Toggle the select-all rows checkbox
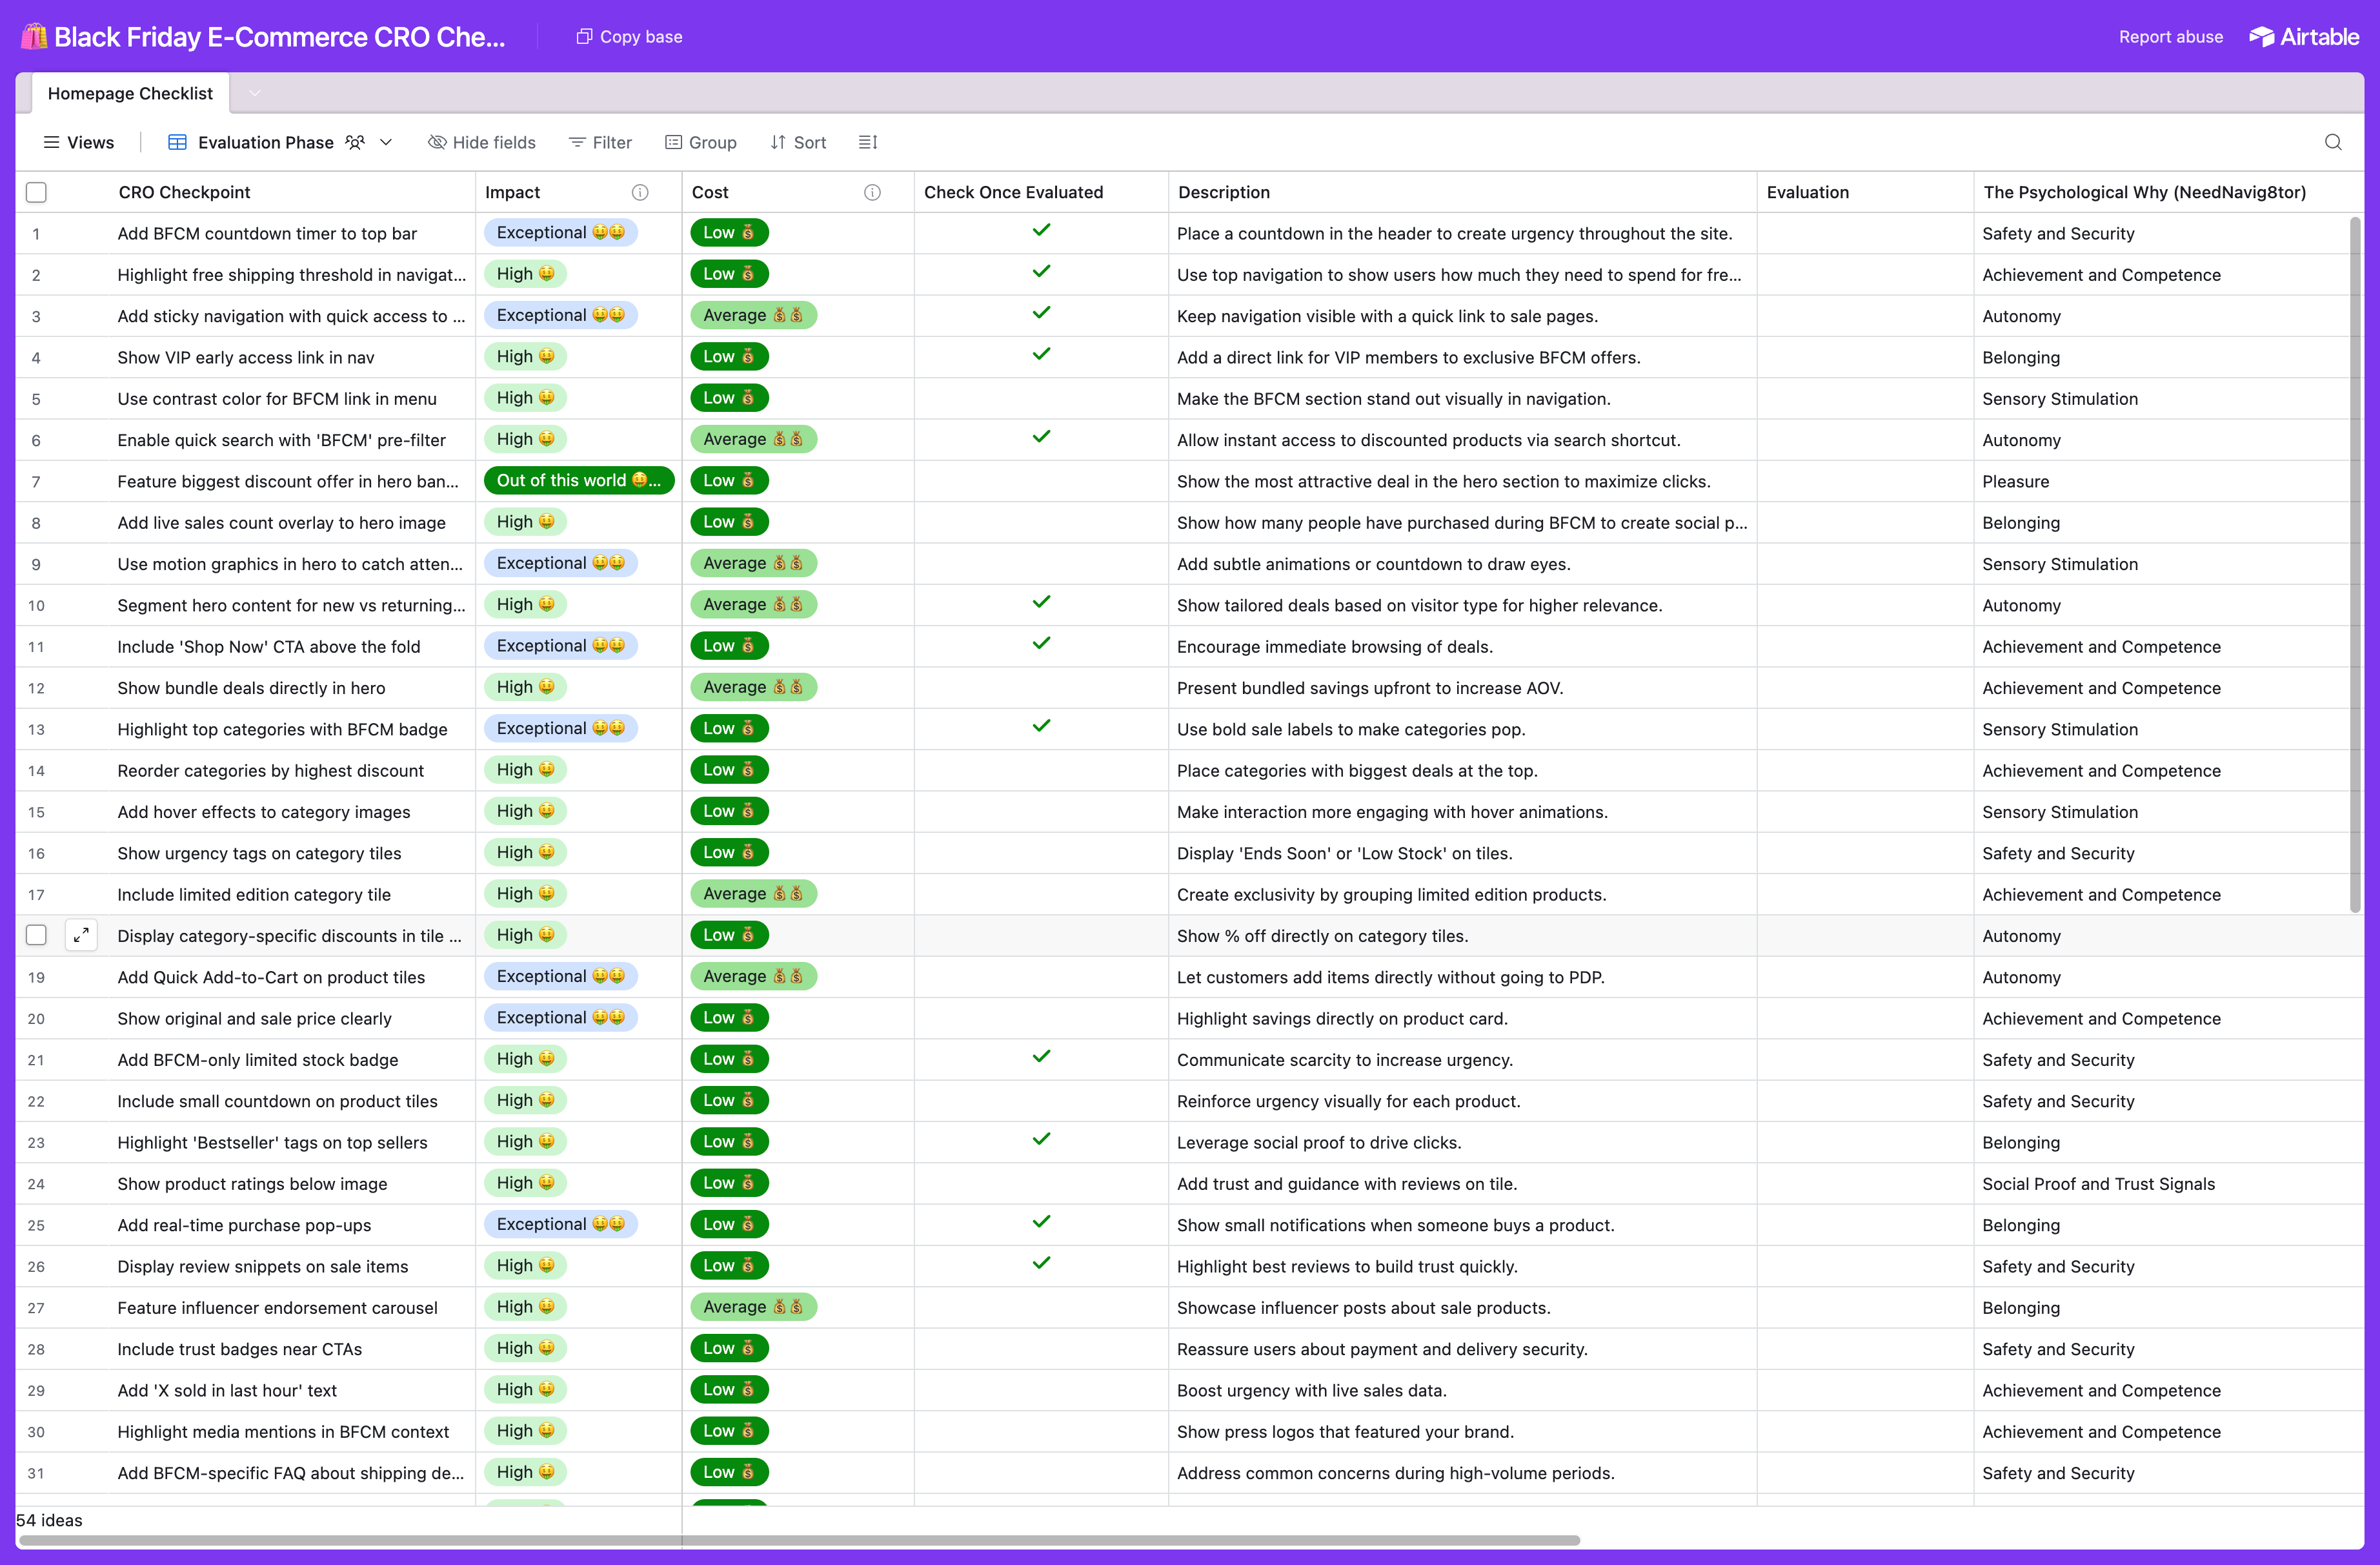 [x=36, y=192]
